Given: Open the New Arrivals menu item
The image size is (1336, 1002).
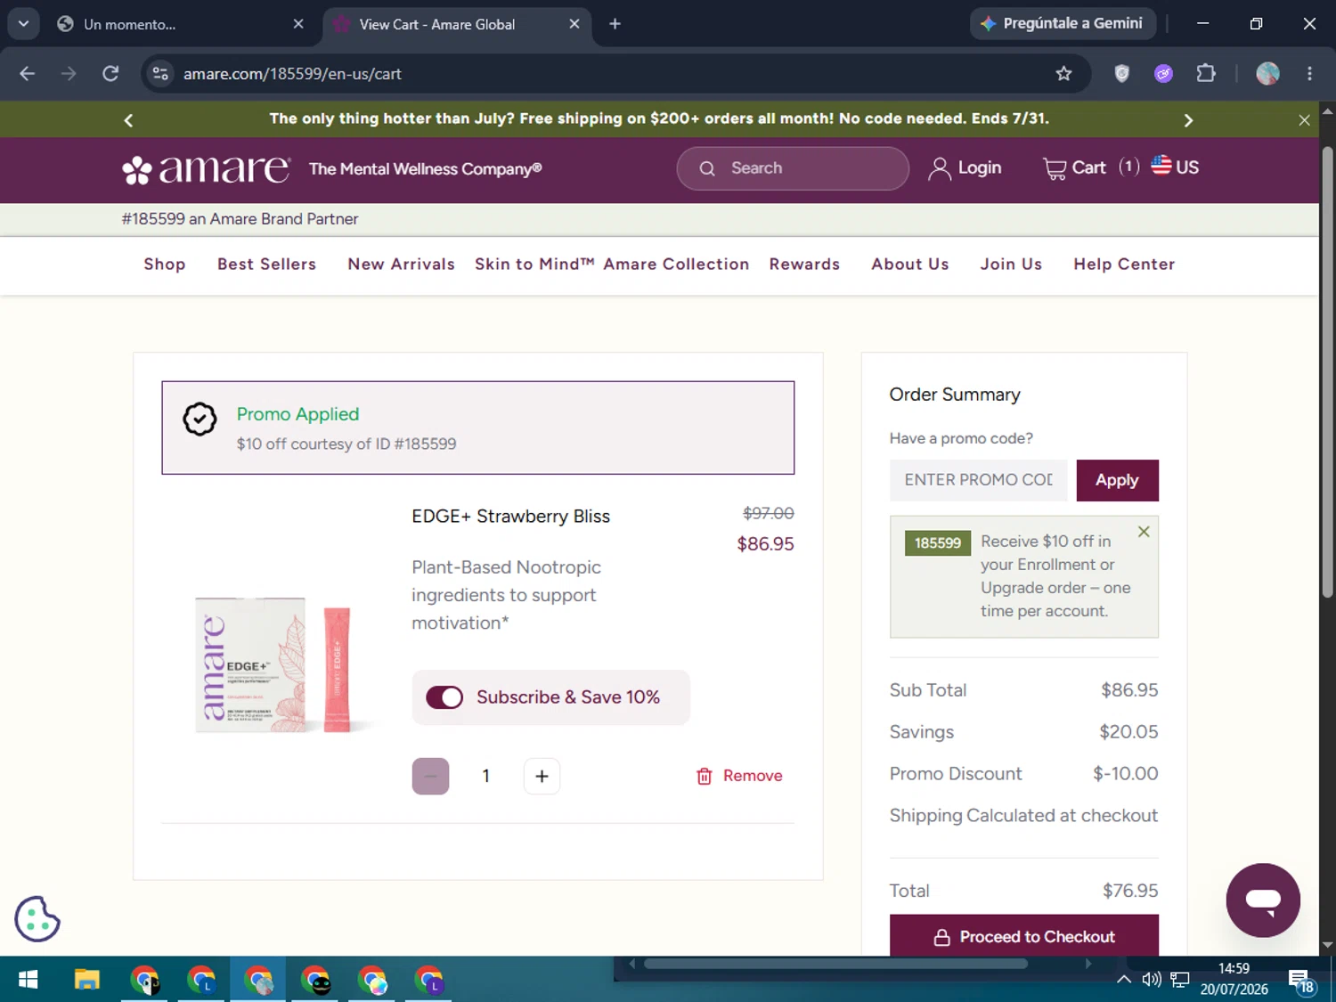Looking at the screenshot, I should (402, 265).
